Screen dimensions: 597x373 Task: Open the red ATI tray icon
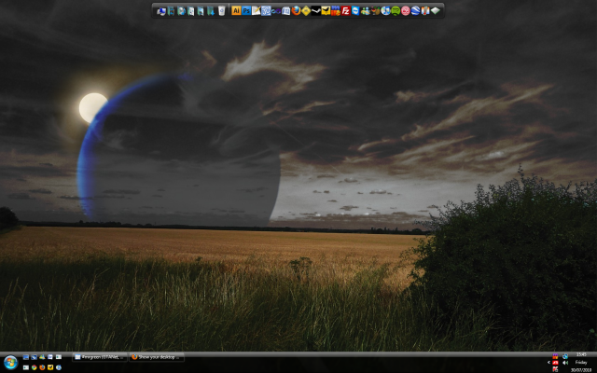555,363
